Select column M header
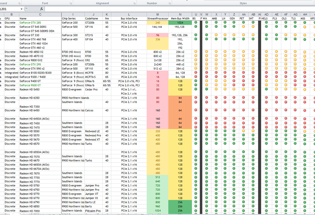Image resolution: width=315 pixels, height=215 pixels. click(157, 14)
